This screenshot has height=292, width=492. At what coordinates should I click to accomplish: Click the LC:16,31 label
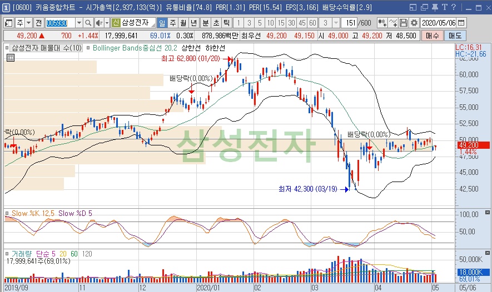tap(469, 47)
